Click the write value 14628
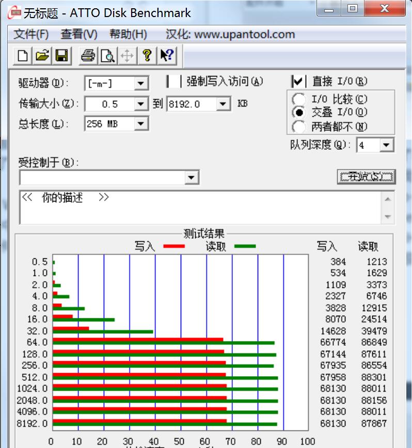Screen dimensions: 412x448 click(333, 331)
